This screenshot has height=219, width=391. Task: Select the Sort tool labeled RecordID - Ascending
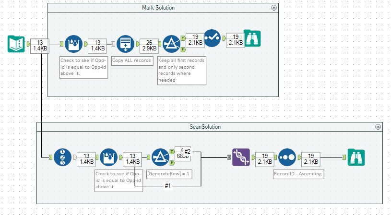[x=287, y=158]
